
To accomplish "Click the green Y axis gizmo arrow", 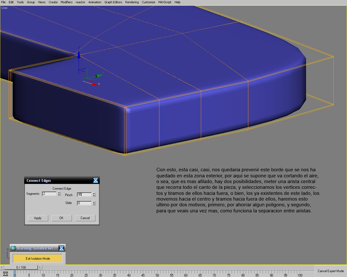I will [x=99, y=76].
